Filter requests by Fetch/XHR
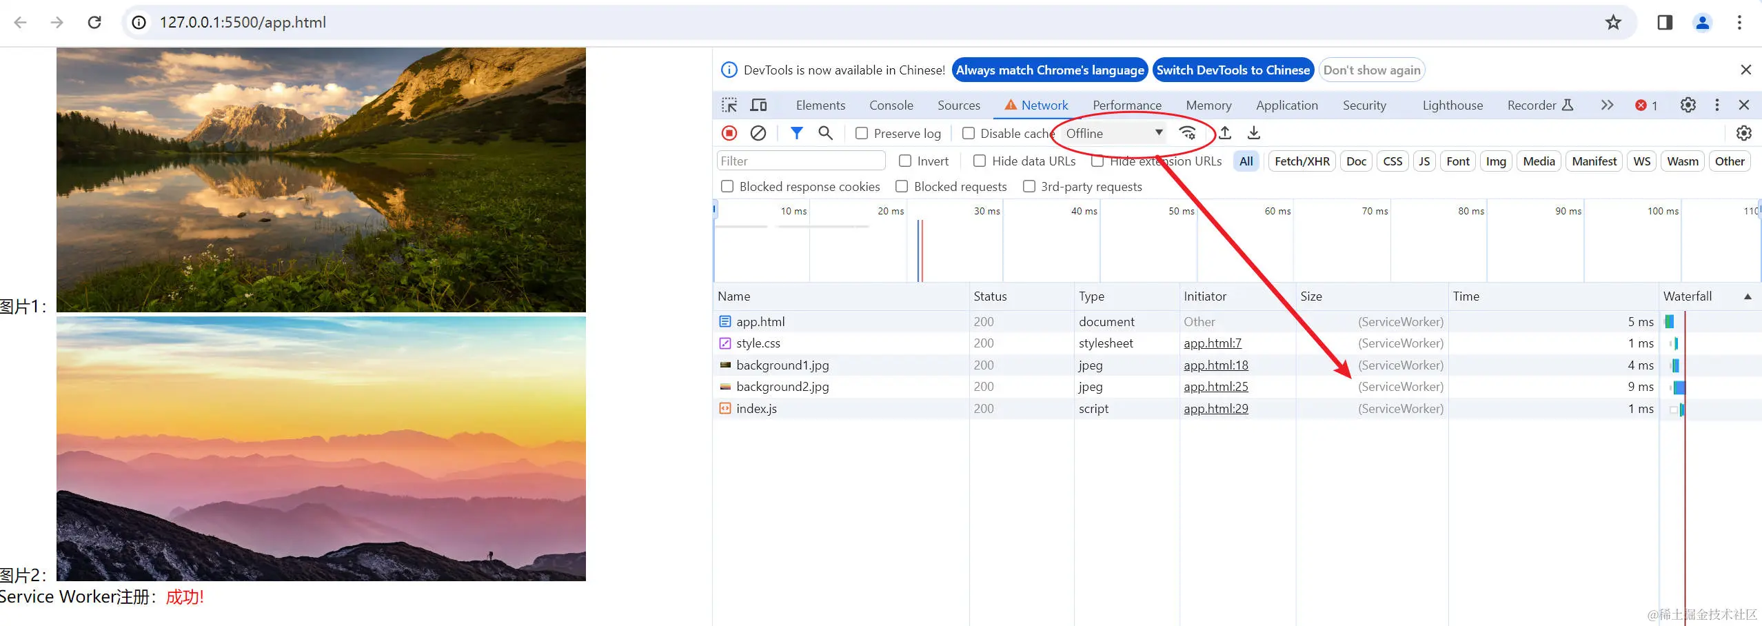Viewport: 1762px width, 626px height. click(1302, 161)
